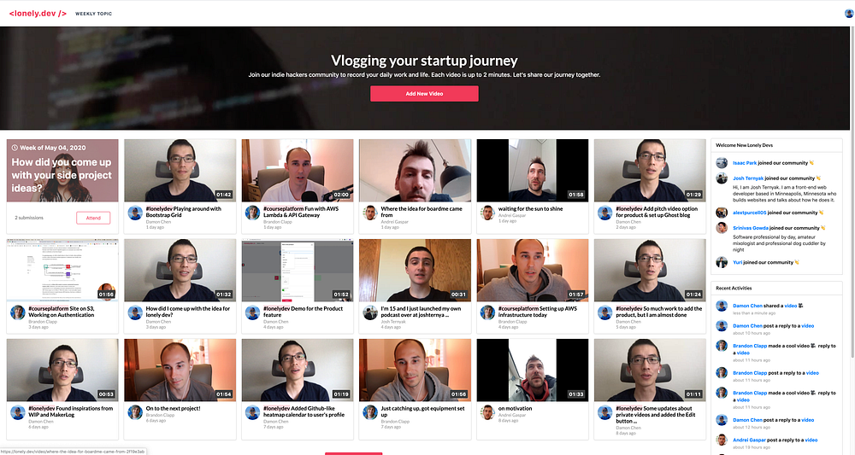Viewport: 855px width, 455px height.
Task: Click author avatar beside 'On to the next project!'
Action: click(135, 412)
